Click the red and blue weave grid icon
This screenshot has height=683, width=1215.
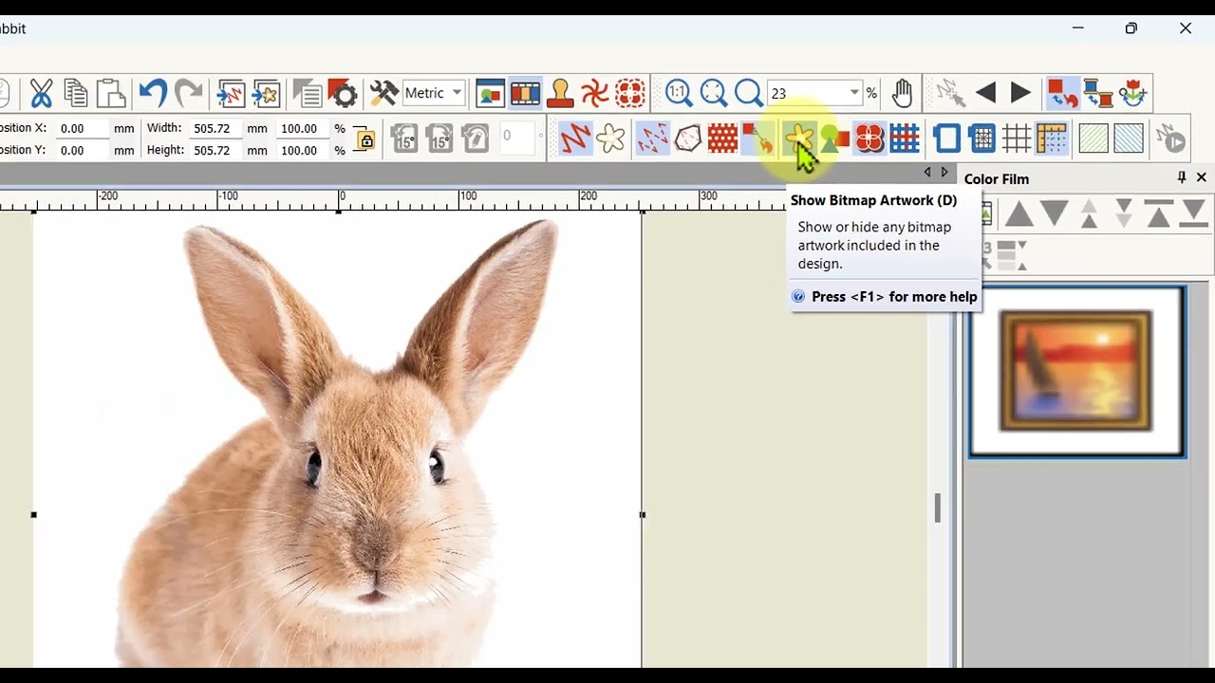coord(905,138)
